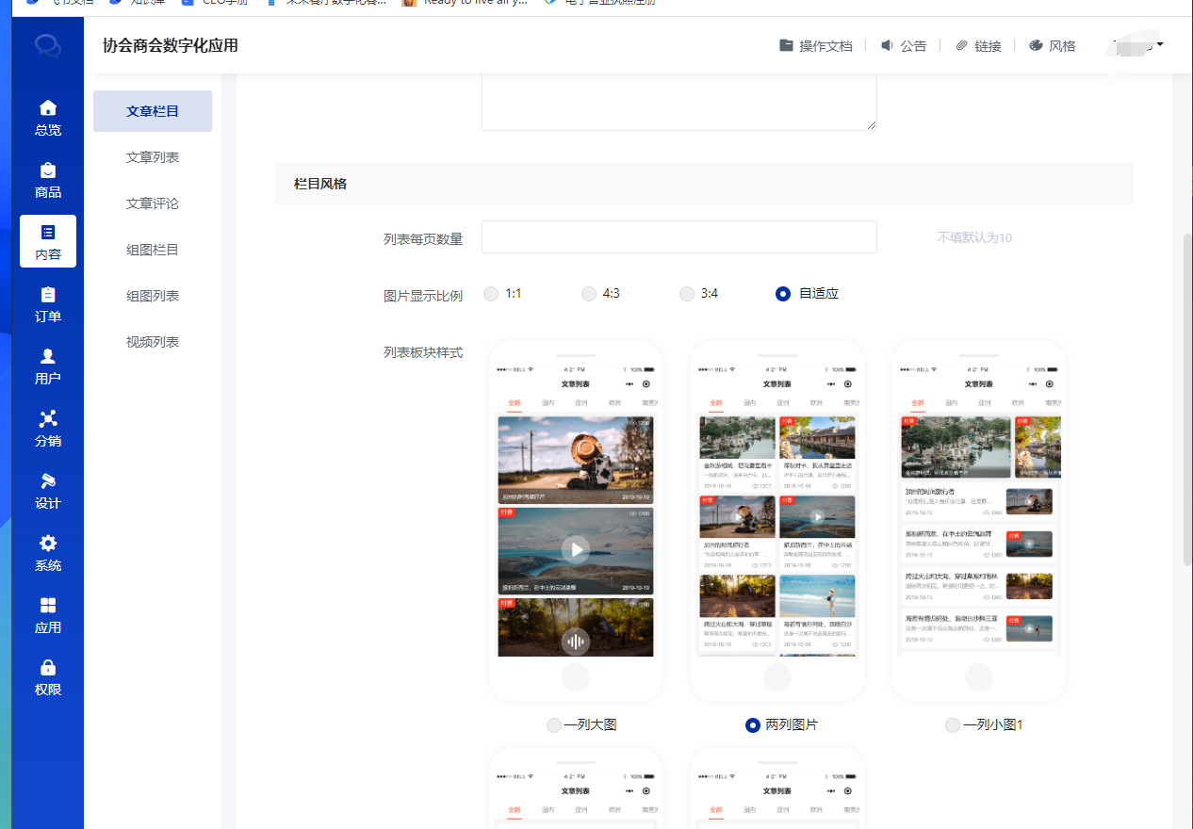The image size is (1193, 829).
Task: Open the 分销 network icon
Action: click(x=48, y=419)
